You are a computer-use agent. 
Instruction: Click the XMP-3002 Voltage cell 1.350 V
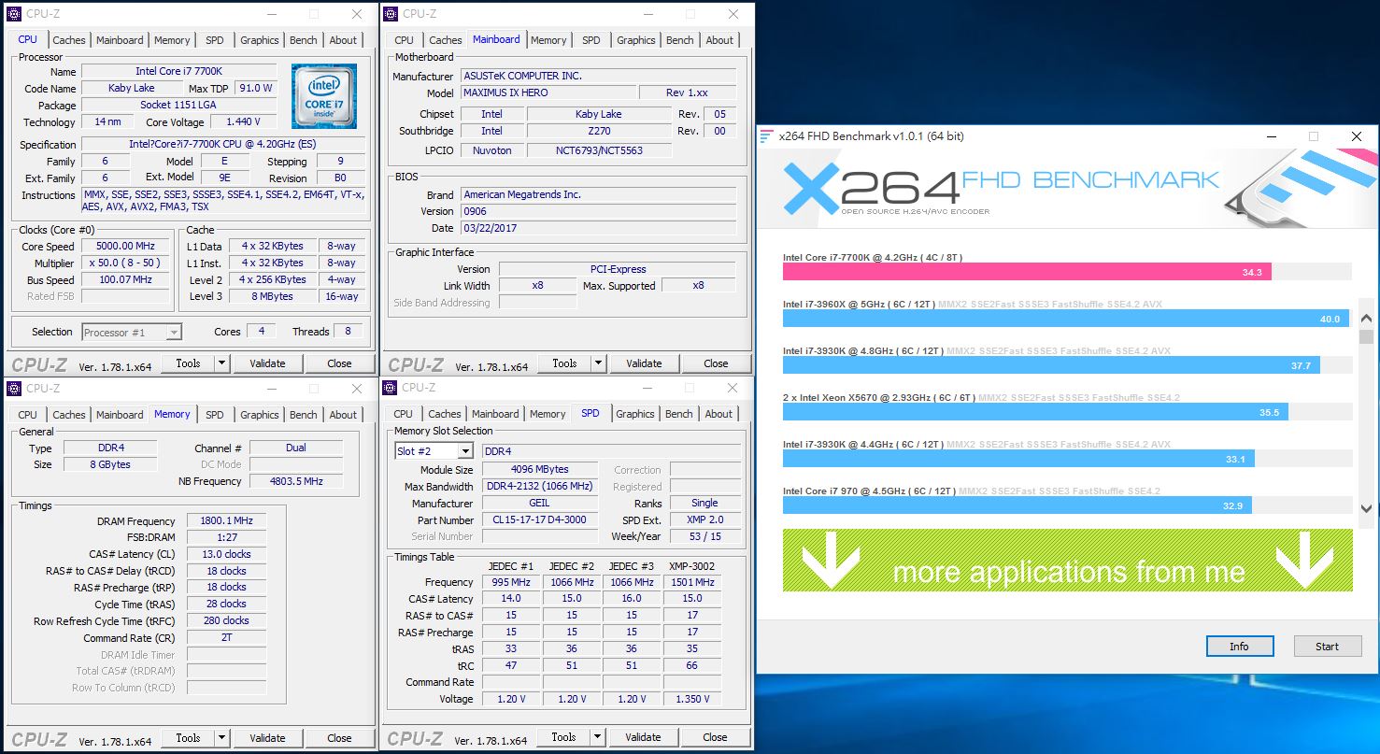(692, 699)
